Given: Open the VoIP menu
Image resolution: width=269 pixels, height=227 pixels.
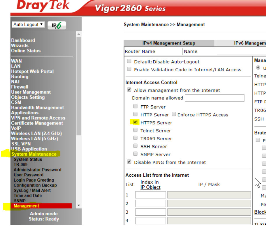Looking at the screenshot, I should [x=16, y=128].
